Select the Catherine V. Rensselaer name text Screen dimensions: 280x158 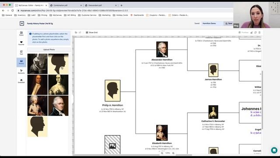click(x=213, y=121)
